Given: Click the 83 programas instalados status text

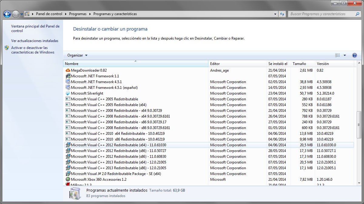Looking at the screenshot, I should (106, 196).
